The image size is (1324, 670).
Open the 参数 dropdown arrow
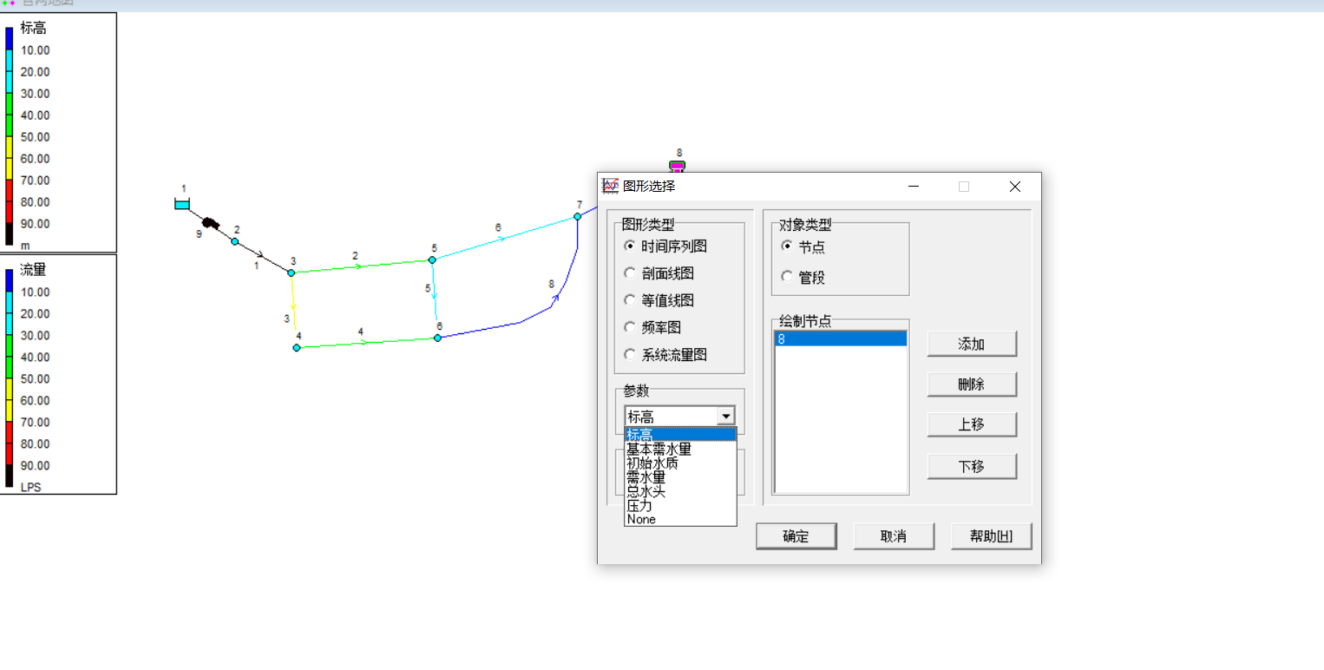(x=726, y=415)
